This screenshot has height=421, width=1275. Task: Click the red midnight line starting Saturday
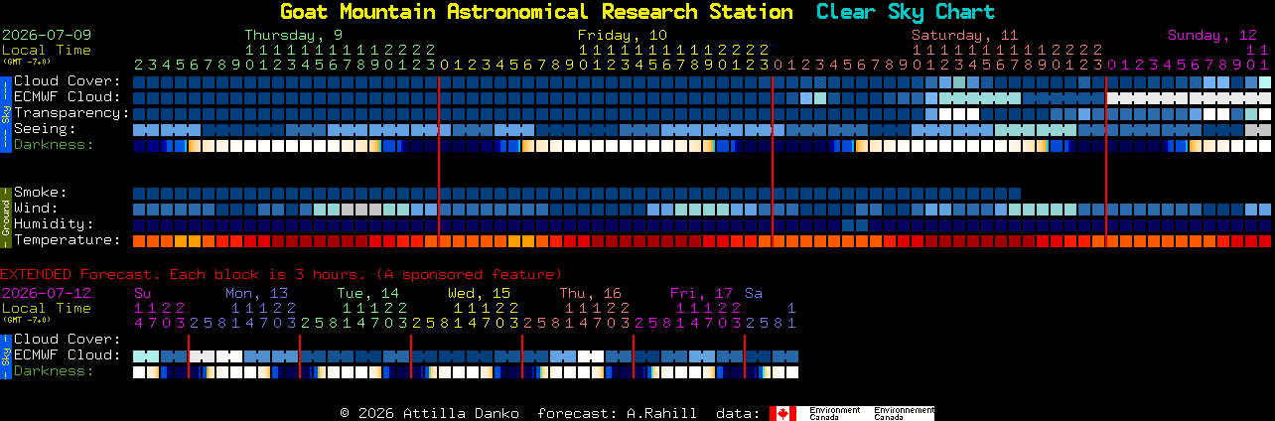pos(773,161)
